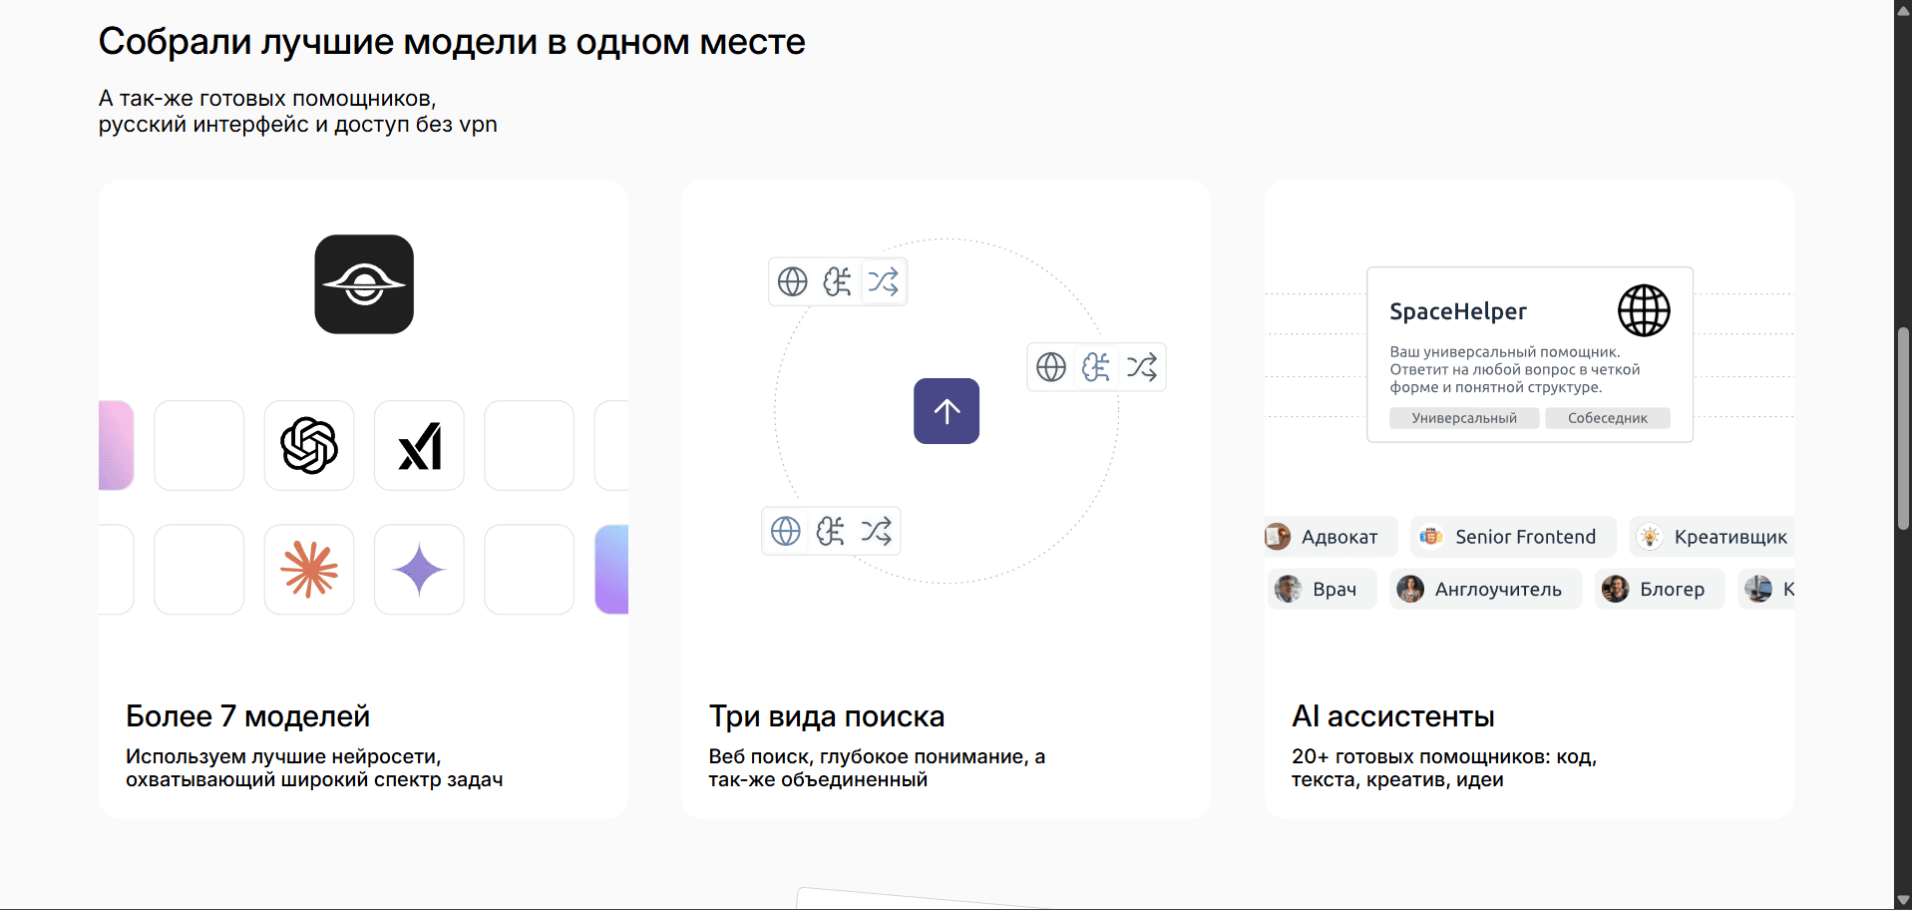
Task: Select the xAI Grok model logo
Action: tap(419, 446)
